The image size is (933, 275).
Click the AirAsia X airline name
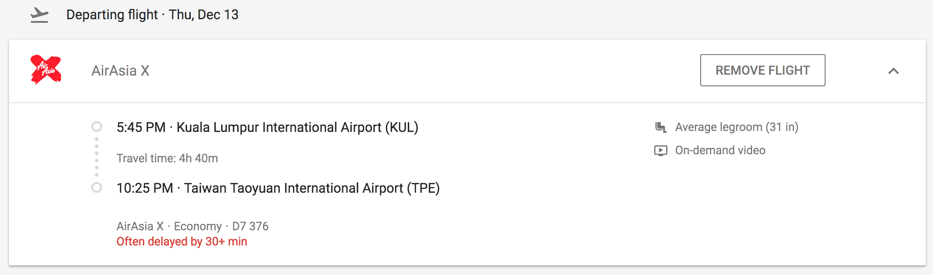[120, 71]
